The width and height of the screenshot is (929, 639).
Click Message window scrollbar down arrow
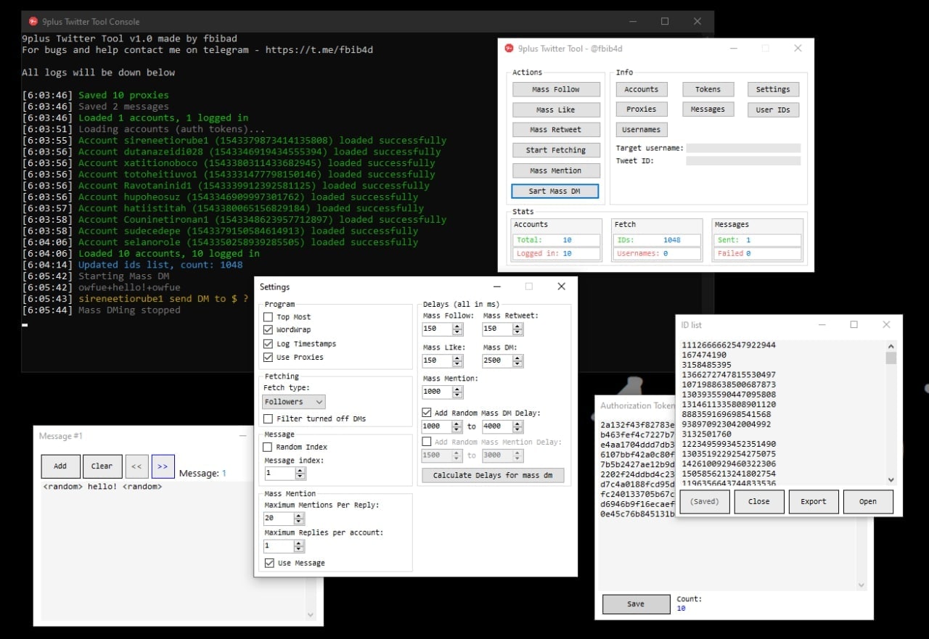[311, 615]
